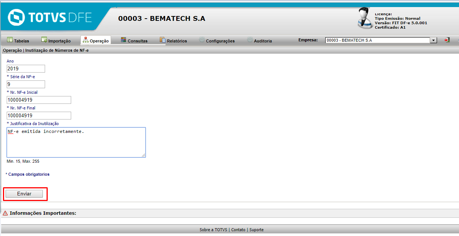Click the Importação menu icon
459x236 pixels.
(x=44, y=40)
